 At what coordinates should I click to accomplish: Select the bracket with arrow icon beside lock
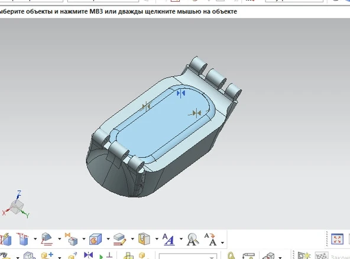[x=248, y=255]
